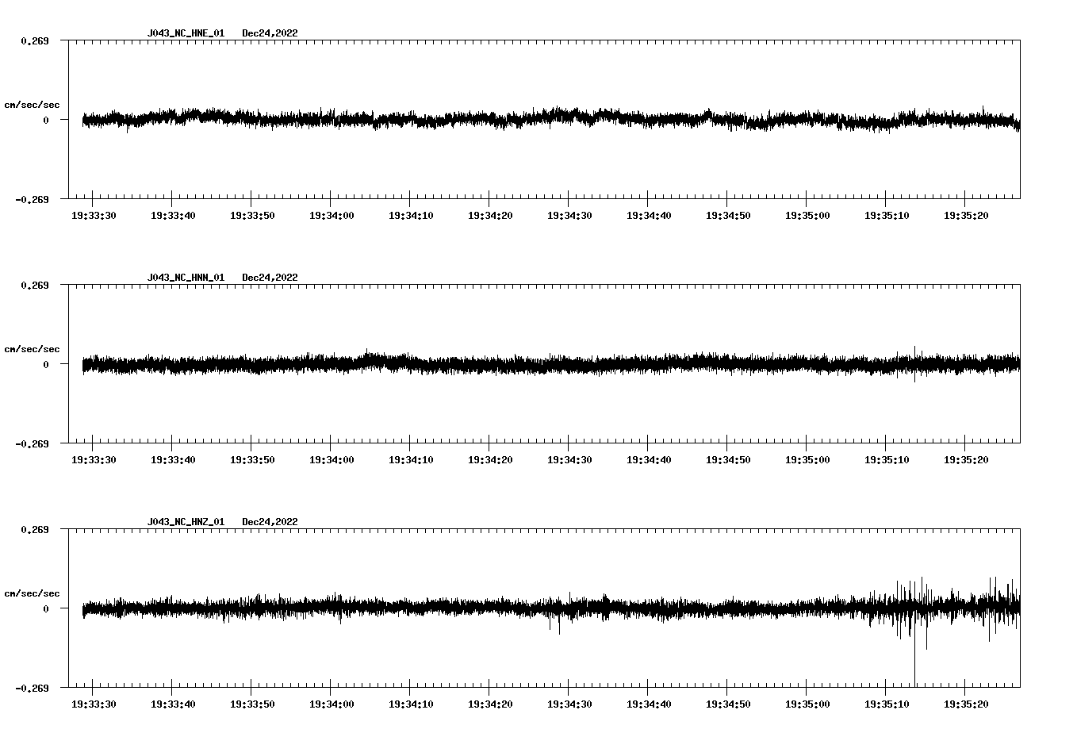Screen dimensions: 1077x733
Task: Click the Dec24,2022 date on middle trace
Action: click(270, 277)
